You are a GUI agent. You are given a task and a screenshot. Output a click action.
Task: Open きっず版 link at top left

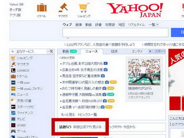click(15, 10)
